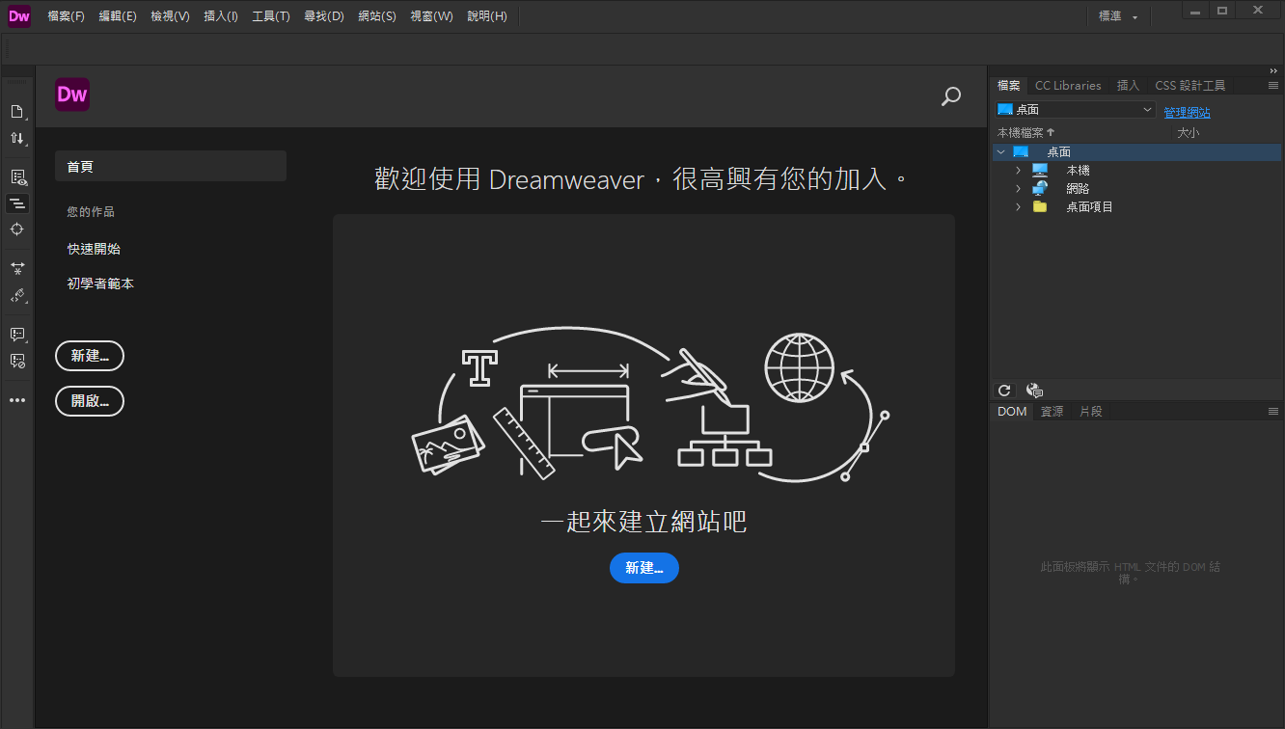Image resolution: width=1285 pixels, height=729 pixels.
Task: Click the globe log icon beside refresh
Action: (1034, 391)
